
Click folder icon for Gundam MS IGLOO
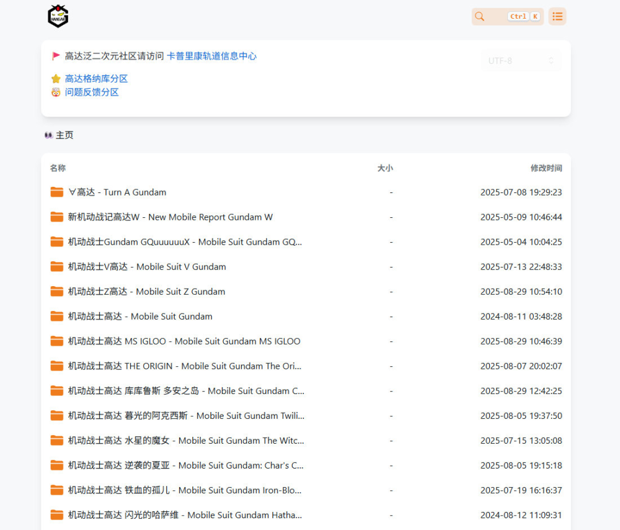[x=57, y=341]
